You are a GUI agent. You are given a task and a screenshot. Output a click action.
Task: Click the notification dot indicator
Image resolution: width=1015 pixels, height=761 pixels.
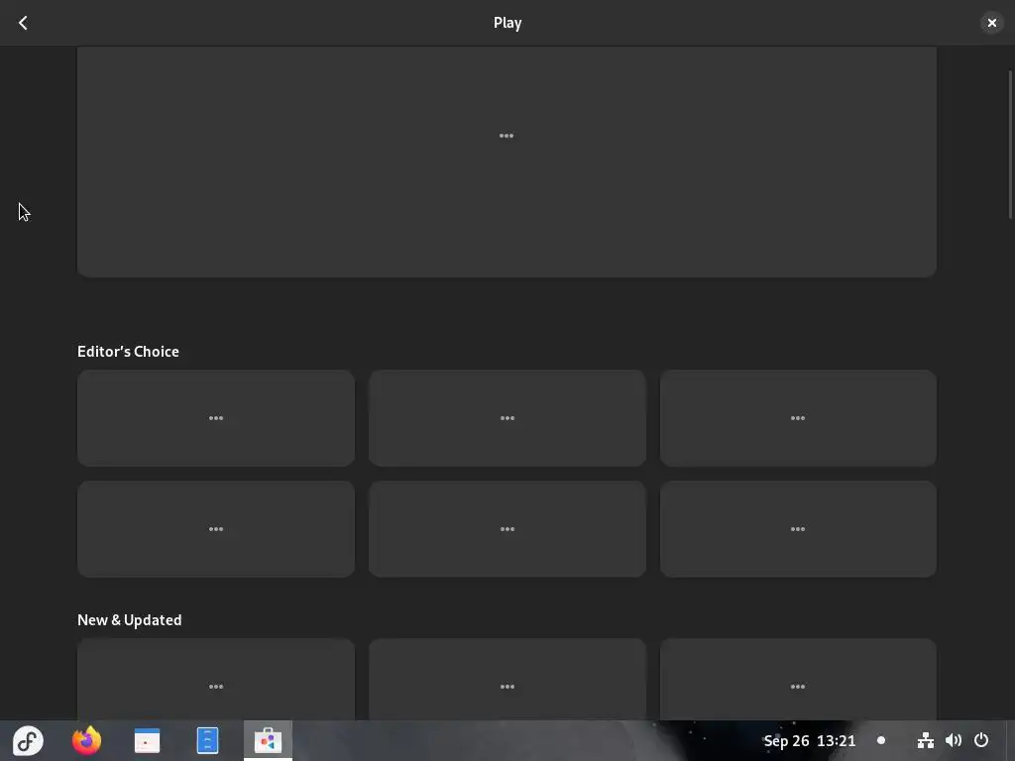[x=881, y=740]
